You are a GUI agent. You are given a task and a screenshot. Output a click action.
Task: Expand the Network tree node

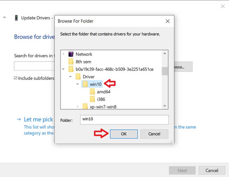(x=63, y=54)
